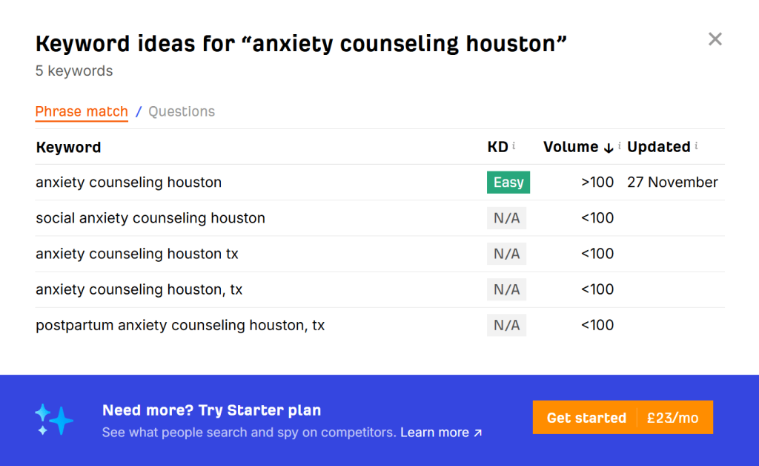Click the Volume column header to sort

click(x=571, y=147)
